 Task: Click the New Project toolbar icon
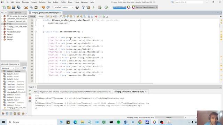(9, 7)
